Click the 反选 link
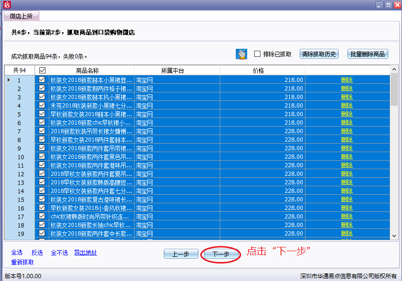 37,253
